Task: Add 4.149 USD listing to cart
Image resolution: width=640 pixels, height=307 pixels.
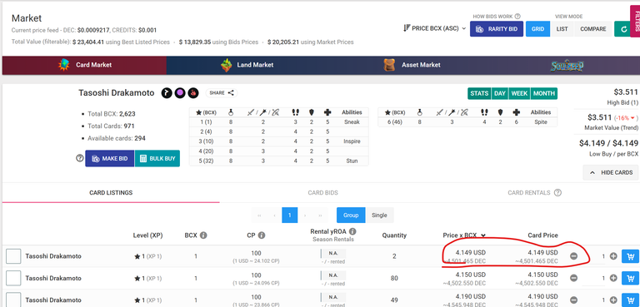Action: click(631, 256)
